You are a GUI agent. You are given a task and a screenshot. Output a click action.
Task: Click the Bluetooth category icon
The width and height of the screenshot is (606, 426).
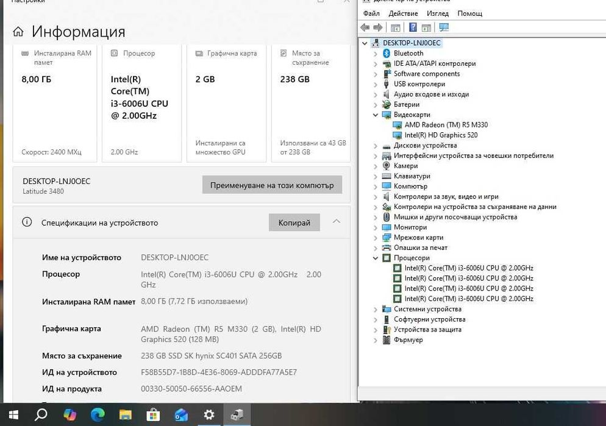coord(387,53)
